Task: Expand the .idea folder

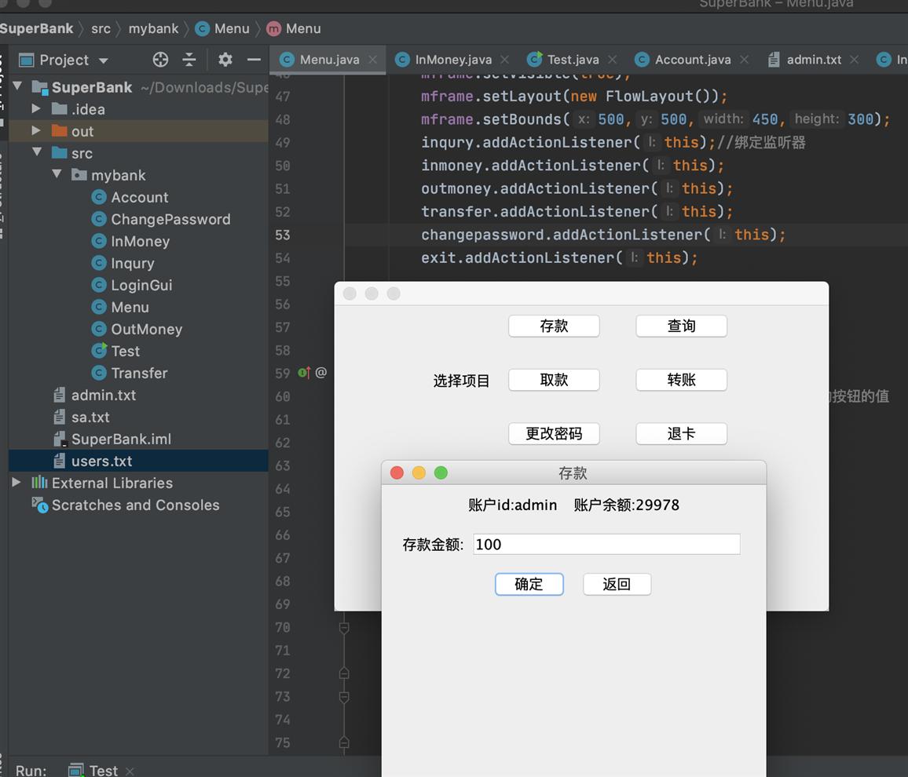Action: (x=36, y=108)
